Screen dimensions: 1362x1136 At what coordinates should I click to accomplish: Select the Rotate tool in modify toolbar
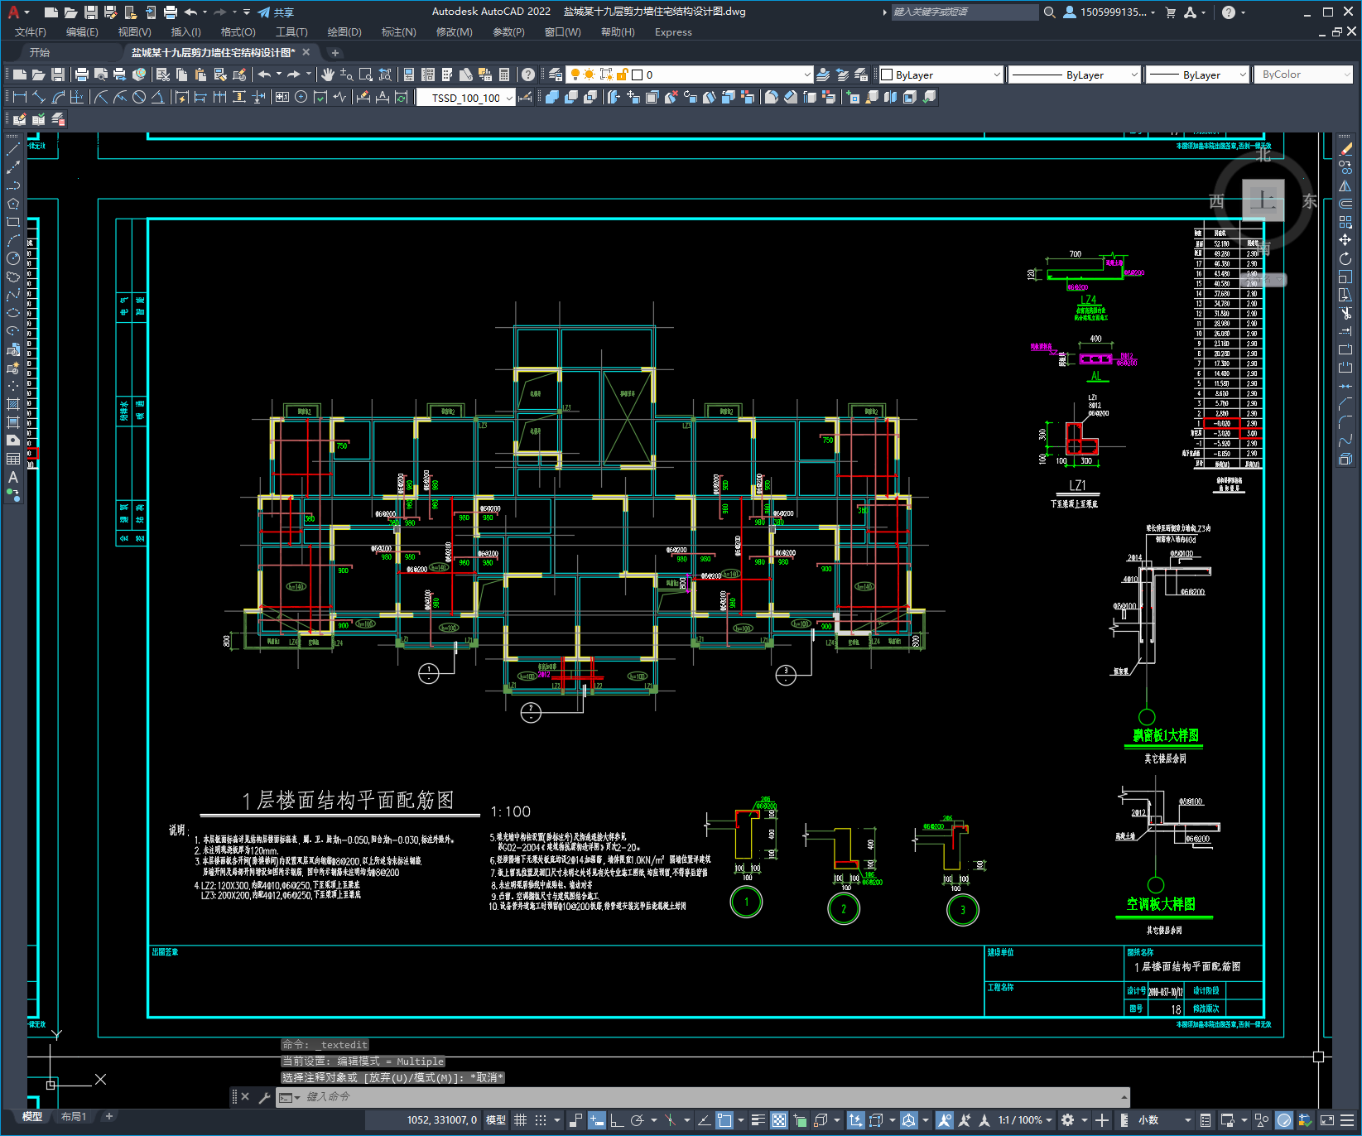coord(1345,258)
